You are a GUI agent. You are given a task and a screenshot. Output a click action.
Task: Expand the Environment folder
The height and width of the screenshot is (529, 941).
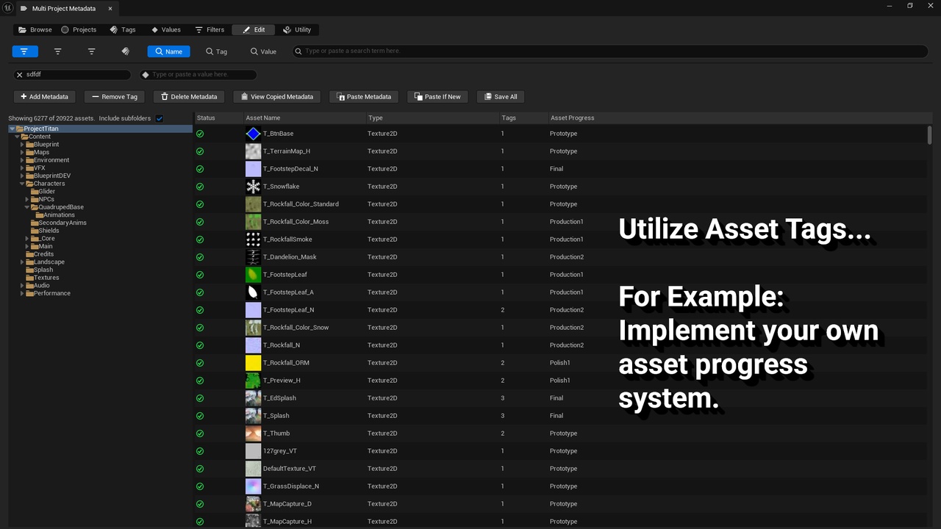pos(22,160)
